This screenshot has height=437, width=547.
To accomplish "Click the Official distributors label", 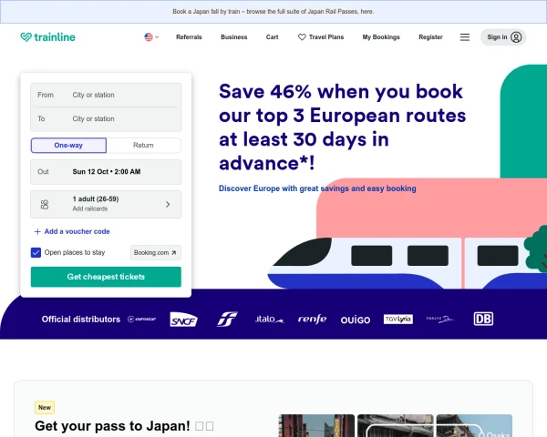I will pos(81,320).
